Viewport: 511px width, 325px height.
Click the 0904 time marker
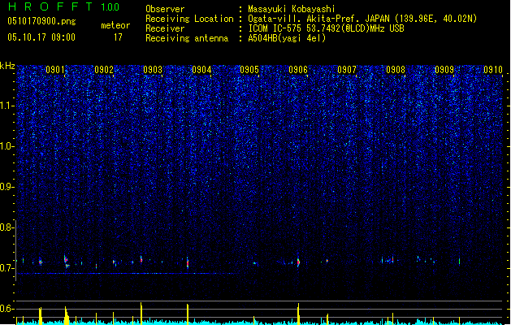click(201, 70)
